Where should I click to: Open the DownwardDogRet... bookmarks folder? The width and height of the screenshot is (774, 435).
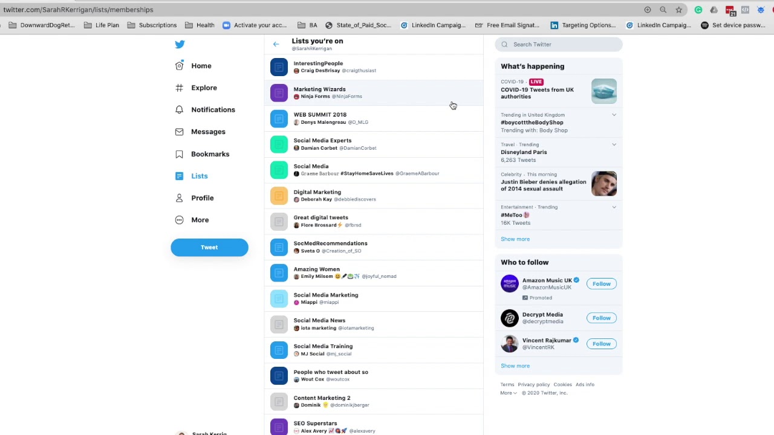coord(42,25)
